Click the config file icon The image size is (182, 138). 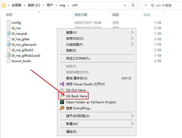point(8,22)
